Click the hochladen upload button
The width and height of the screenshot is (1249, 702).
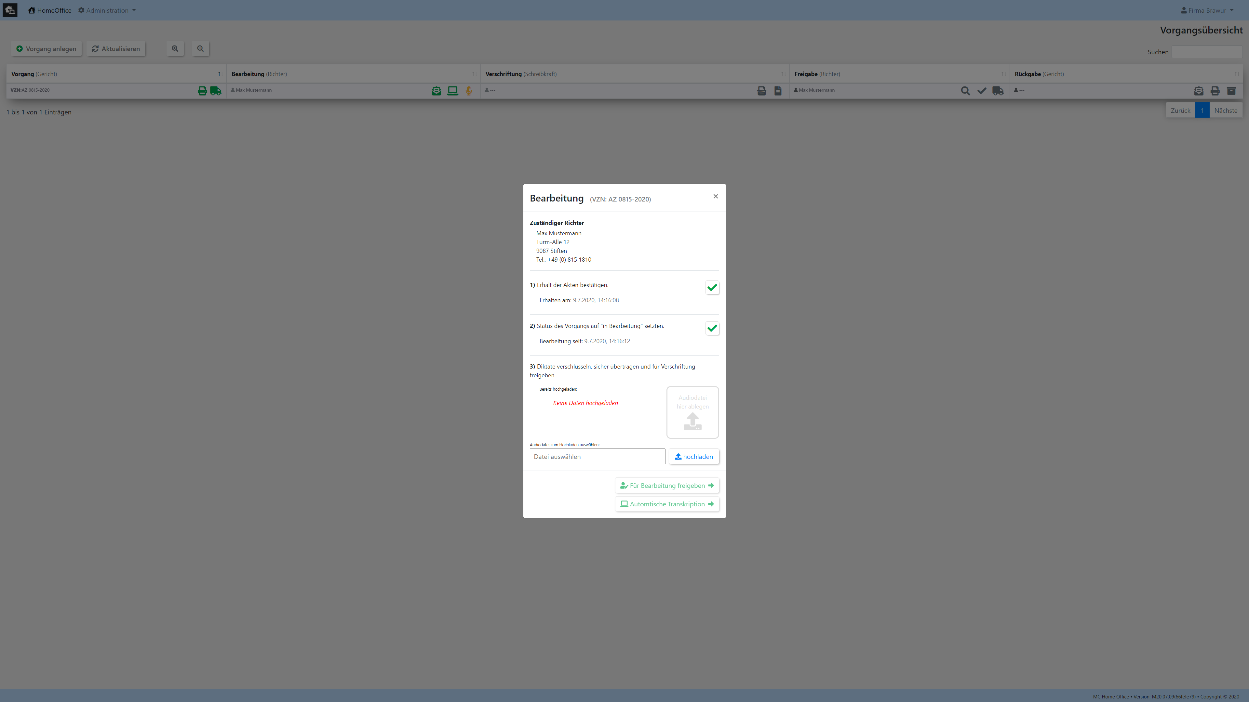click(694, 456)
